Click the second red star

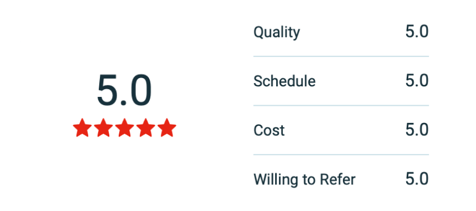coord(104,127)
